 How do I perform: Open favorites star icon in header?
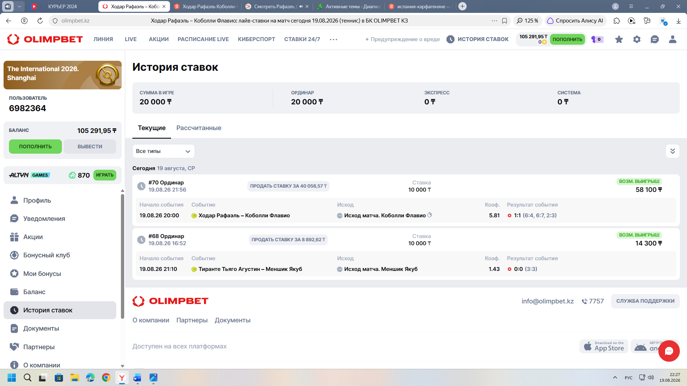pyautogui.click(x=619, y=39)
